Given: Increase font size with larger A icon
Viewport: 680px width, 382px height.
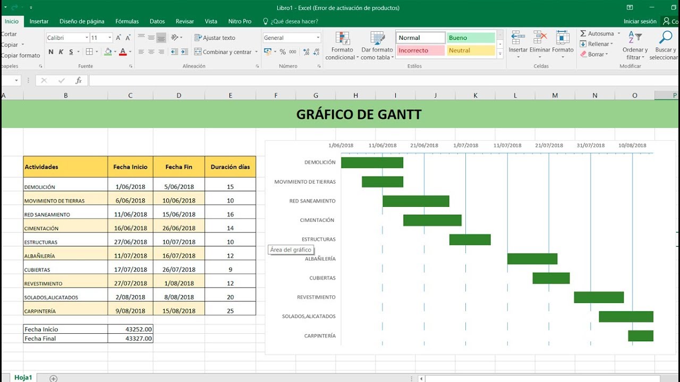Looking at the screenshot, I should (118, 38).
